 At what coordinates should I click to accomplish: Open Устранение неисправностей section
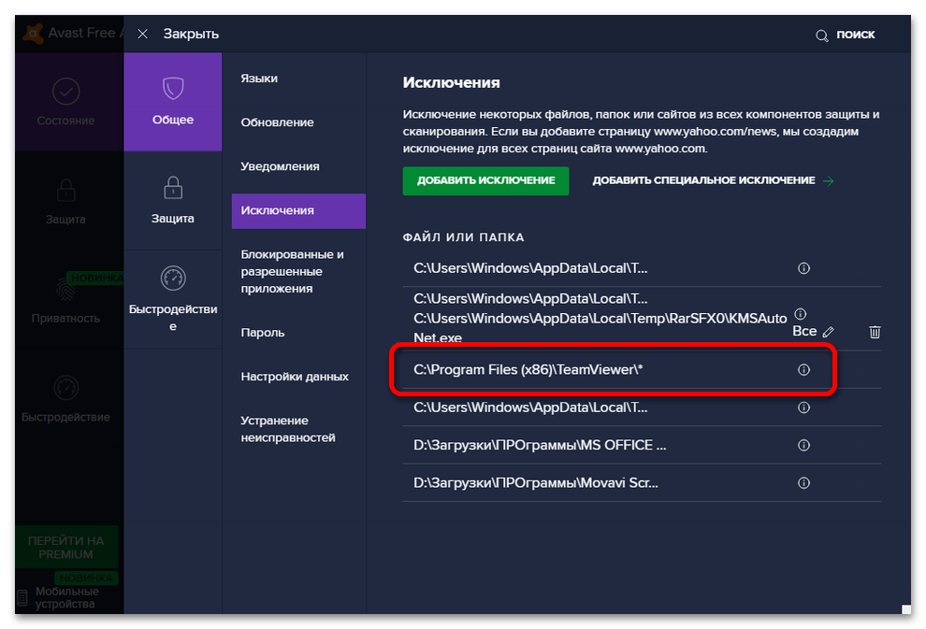tap(287, 429)
